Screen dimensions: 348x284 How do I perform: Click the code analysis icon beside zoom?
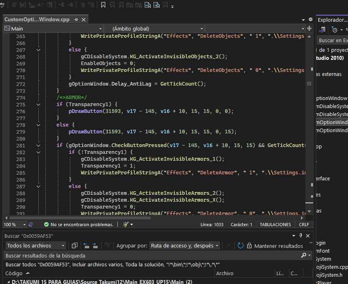(31, 225)
